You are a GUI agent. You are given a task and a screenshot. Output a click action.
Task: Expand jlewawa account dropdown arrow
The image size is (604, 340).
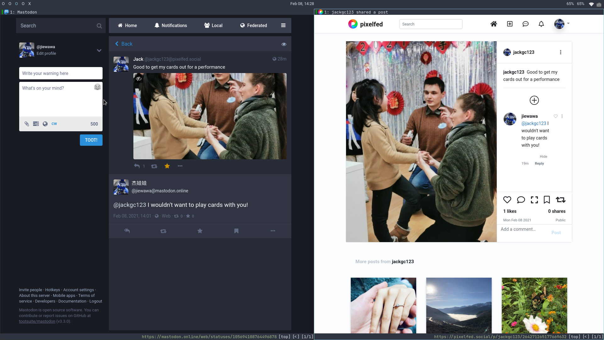click(99, 50)
